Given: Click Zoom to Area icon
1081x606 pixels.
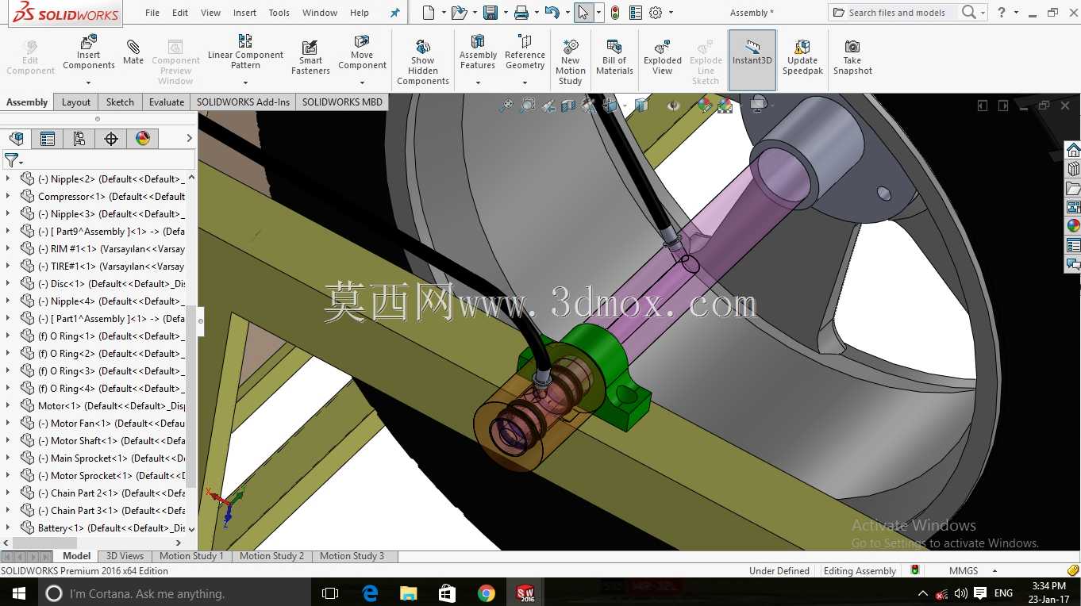Looking at the screenshot, I should click(527, 105).
